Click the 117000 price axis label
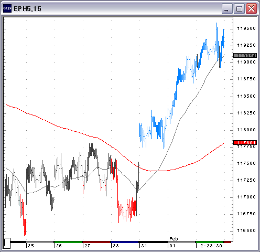The width and height of the screenshot is (260, 252). click(246, 197)
